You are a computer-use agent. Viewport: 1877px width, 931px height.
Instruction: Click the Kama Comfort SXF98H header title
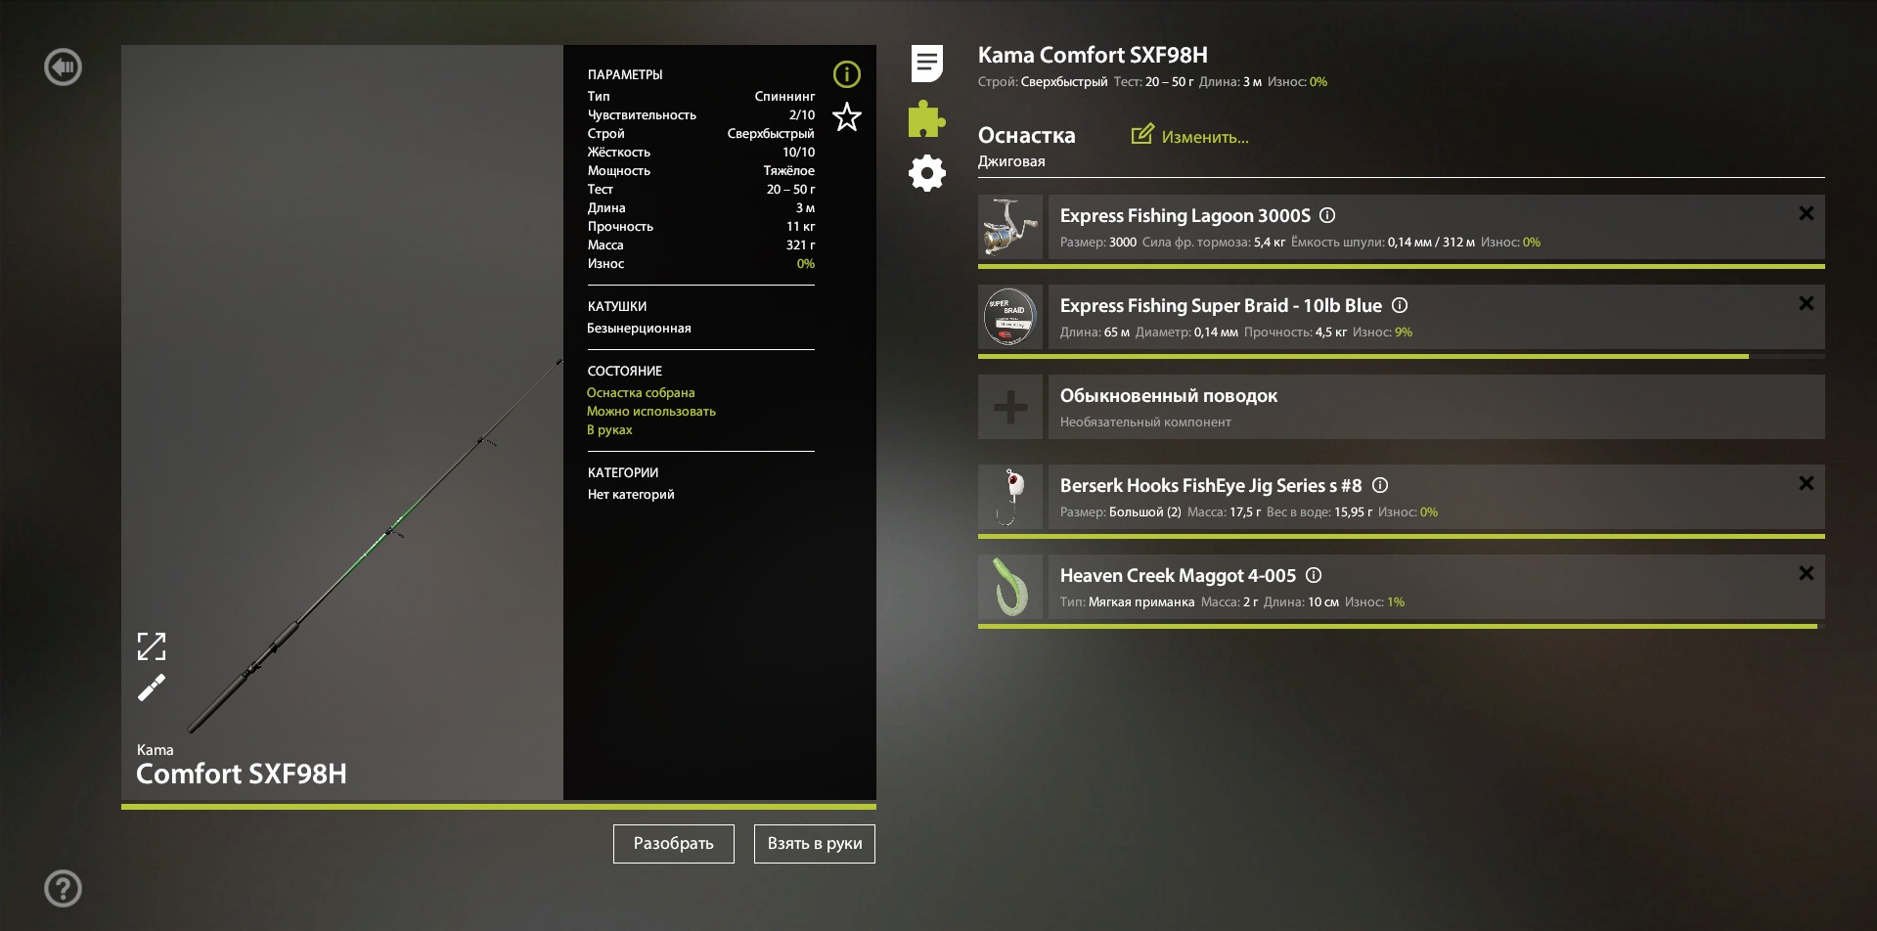1093,55
